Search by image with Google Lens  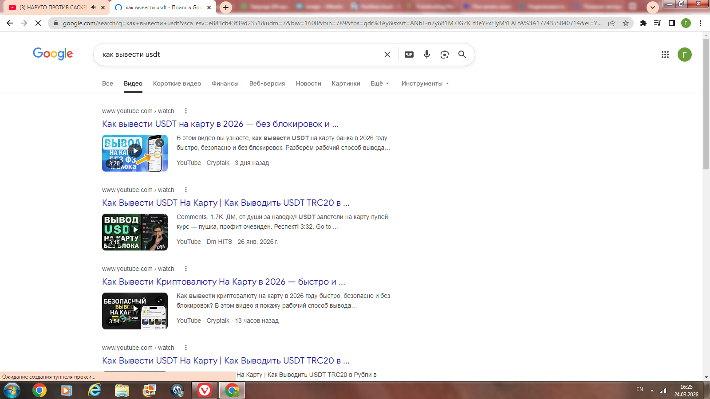[x=445, y=55]
